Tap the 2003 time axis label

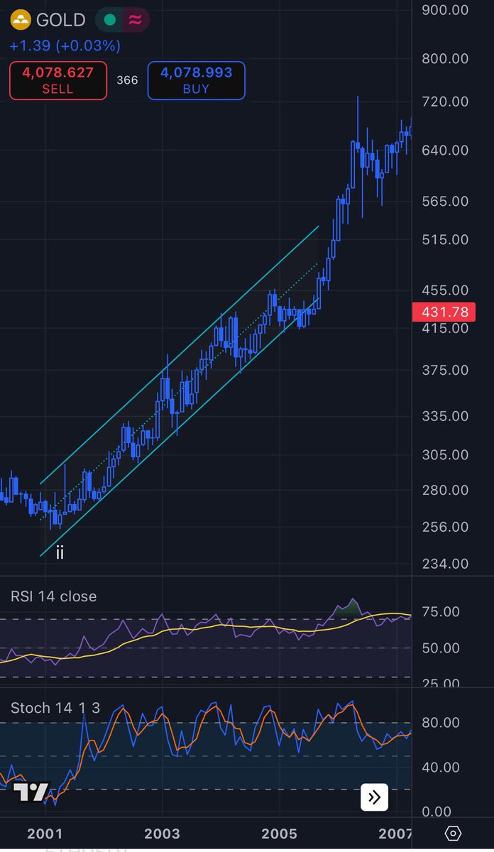[162, 834]
